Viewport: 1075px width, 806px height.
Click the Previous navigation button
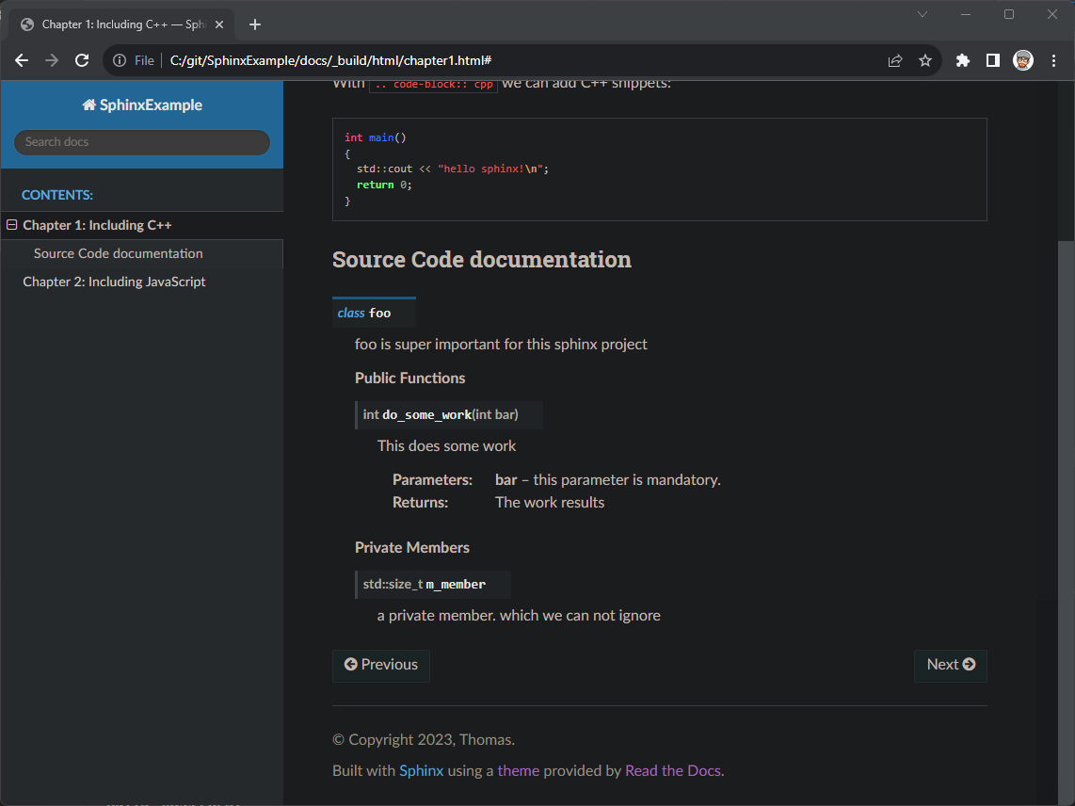pos(380,665)
